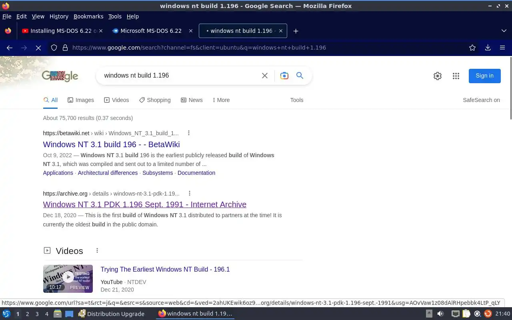Switch to News results
Screen dimensions: 512x320
[192, 100]
